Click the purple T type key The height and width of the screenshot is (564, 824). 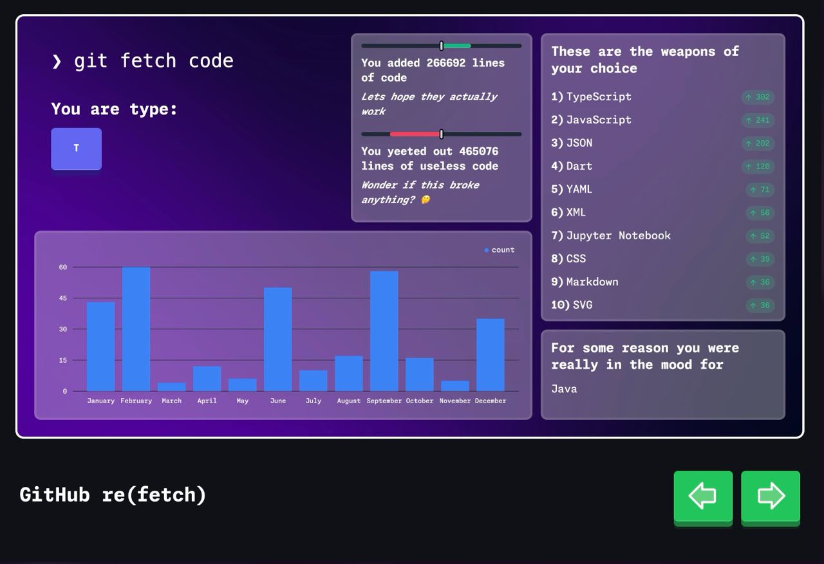click(x=77, y=149)
